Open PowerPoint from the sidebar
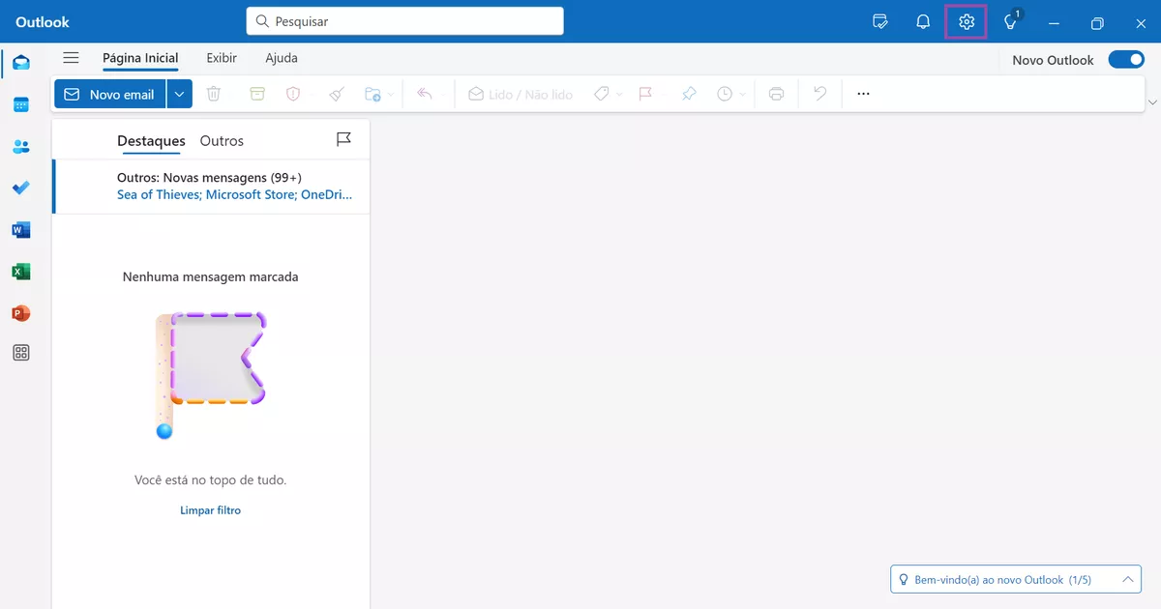The image size is (1161, 609). [21, 312]
